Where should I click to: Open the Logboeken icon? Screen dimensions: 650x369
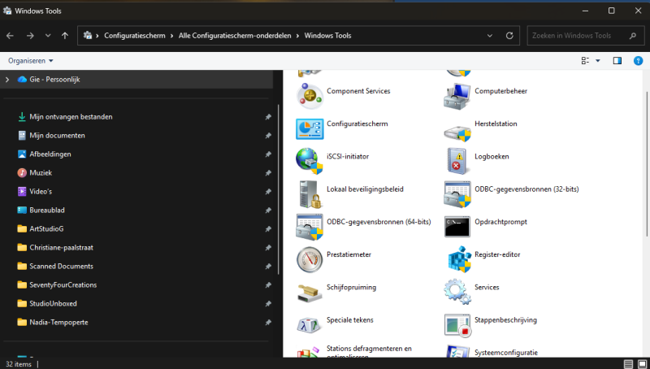coord(457,161)
